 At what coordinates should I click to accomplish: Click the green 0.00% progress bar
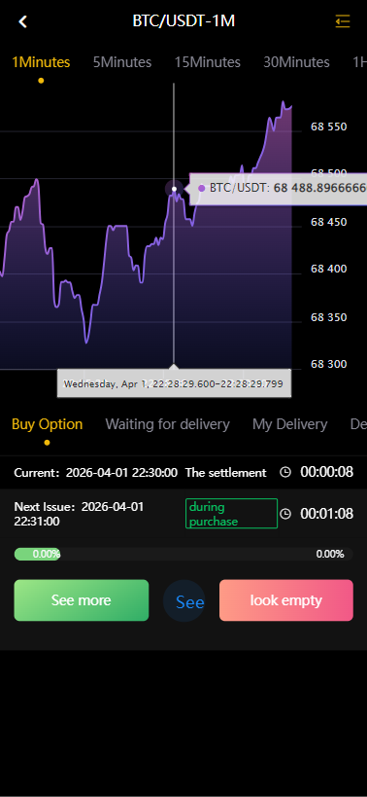38,554
